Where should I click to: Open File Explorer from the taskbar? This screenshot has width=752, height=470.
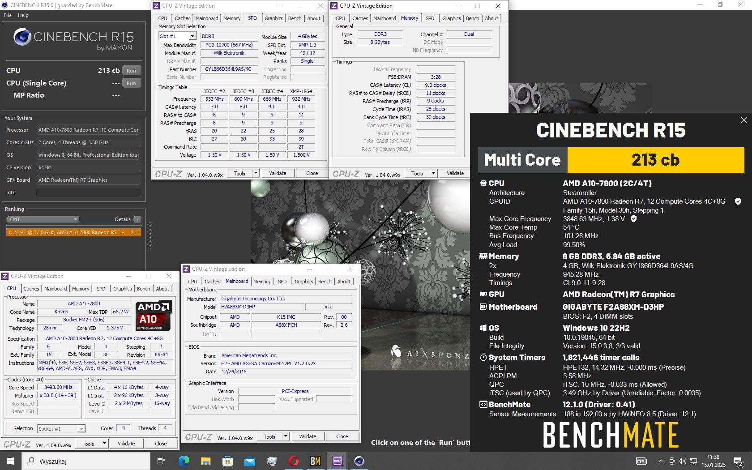[x=205, y=461]
